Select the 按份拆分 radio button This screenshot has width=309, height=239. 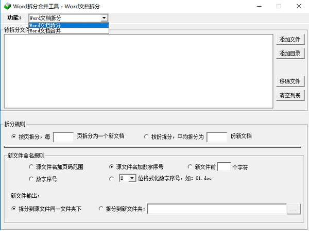[x=146, y=136]
